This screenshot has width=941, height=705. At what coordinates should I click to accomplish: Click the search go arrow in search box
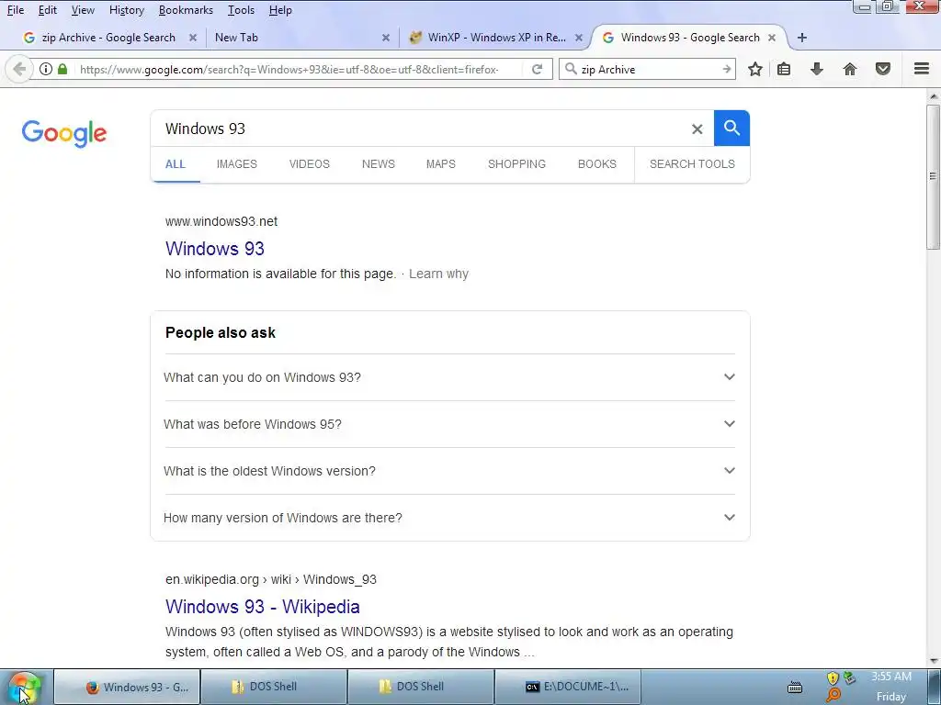[x=726, y=69]
